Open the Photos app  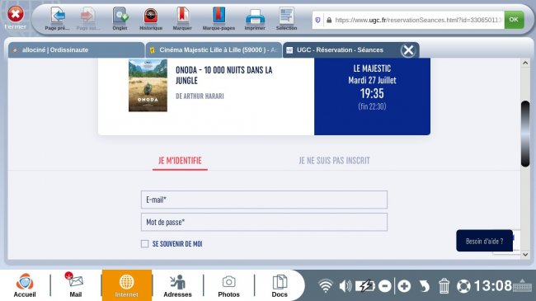point(228,285)
